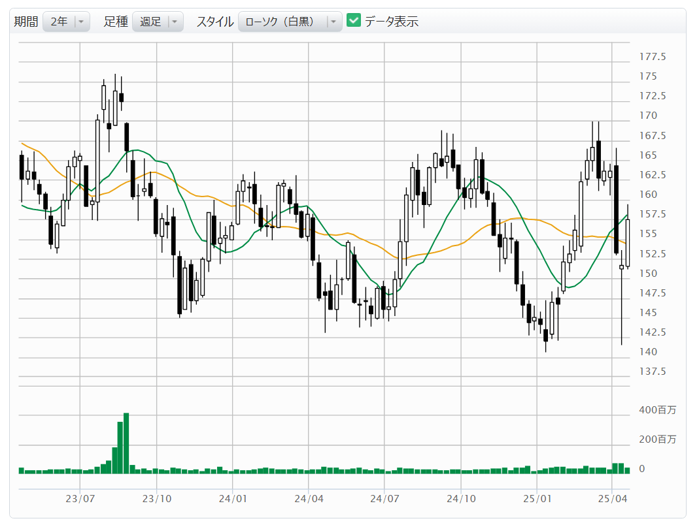Click the 400百万 volume axis label

point(657,410)
